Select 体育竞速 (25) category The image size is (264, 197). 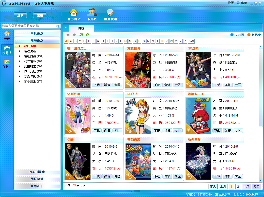[33, 71]
